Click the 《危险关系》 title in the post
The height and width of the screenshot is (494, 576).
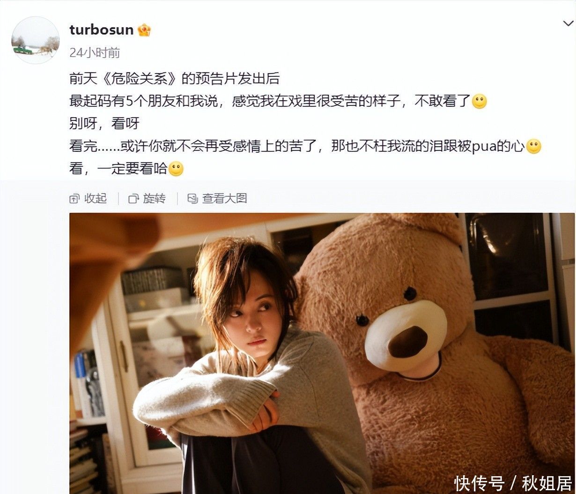[139, 78]
